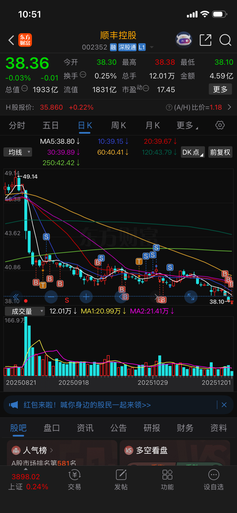The height and width of the screenshot is (513, 237).
Task: Tap the L1 level badge
Action: (142, 47)
